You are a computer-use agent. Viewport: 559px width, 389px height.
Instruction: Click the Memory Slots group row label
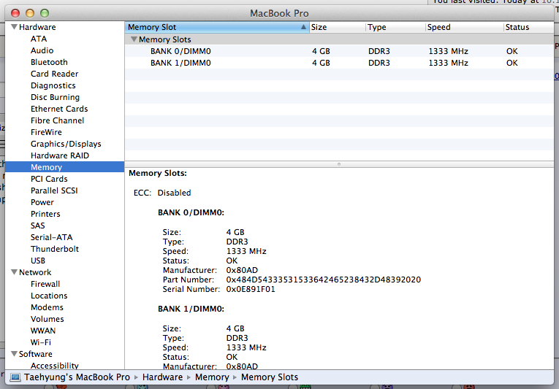165,39
